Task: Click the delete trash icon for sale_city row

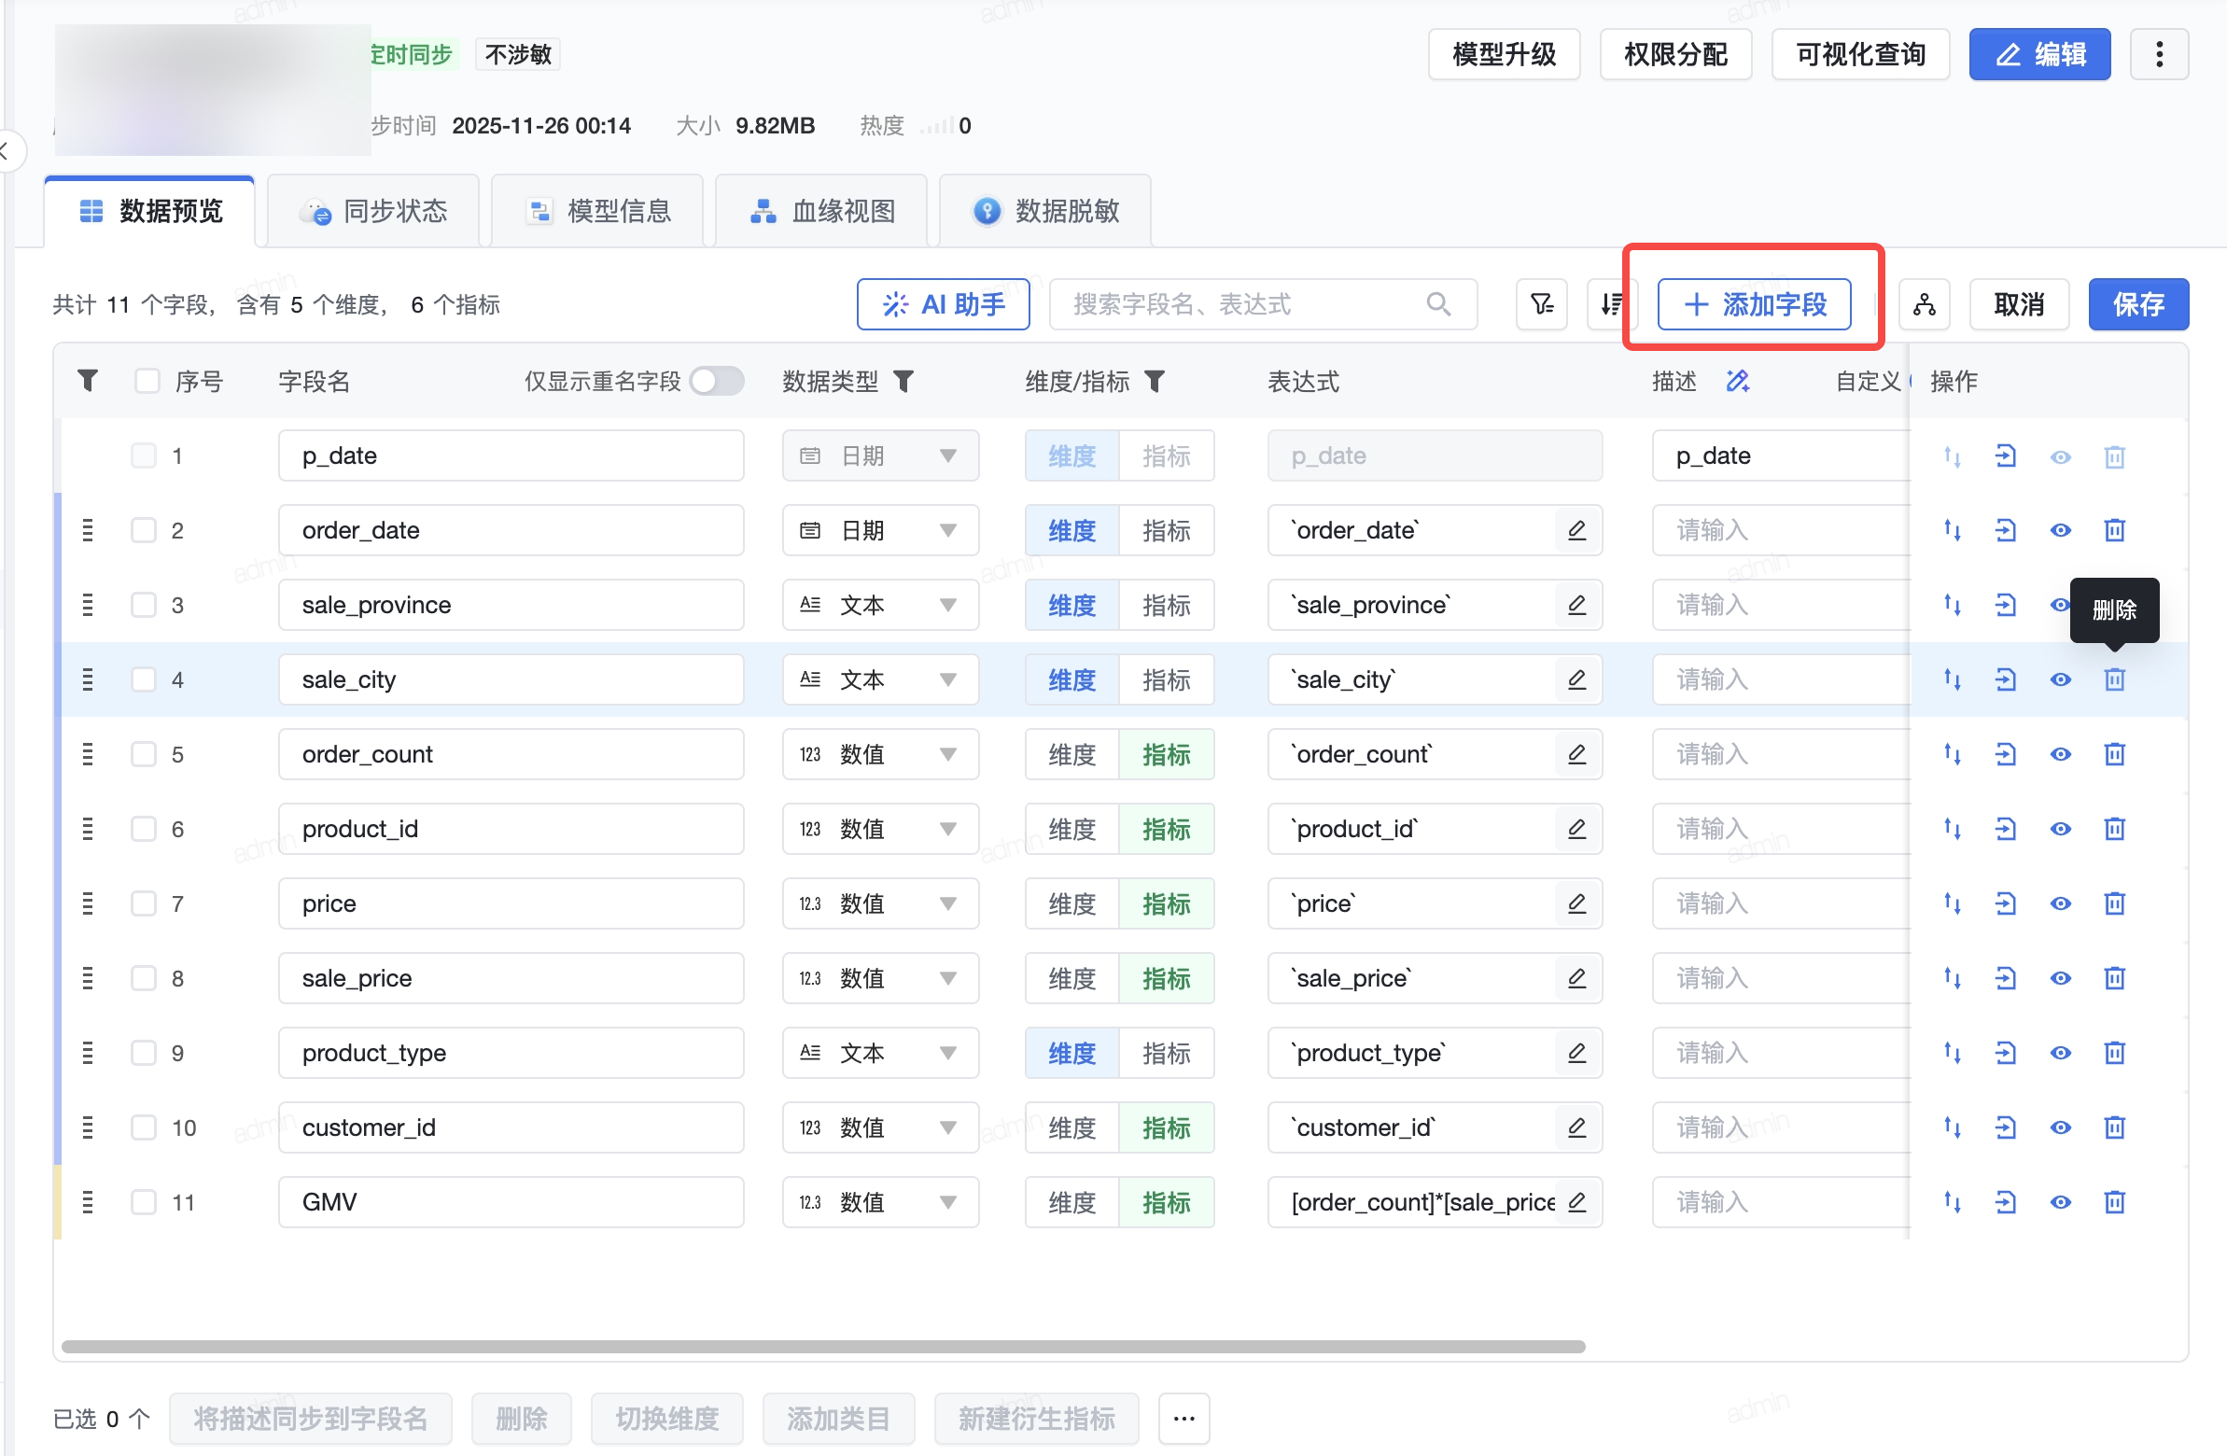Action: click(2114, 680)
